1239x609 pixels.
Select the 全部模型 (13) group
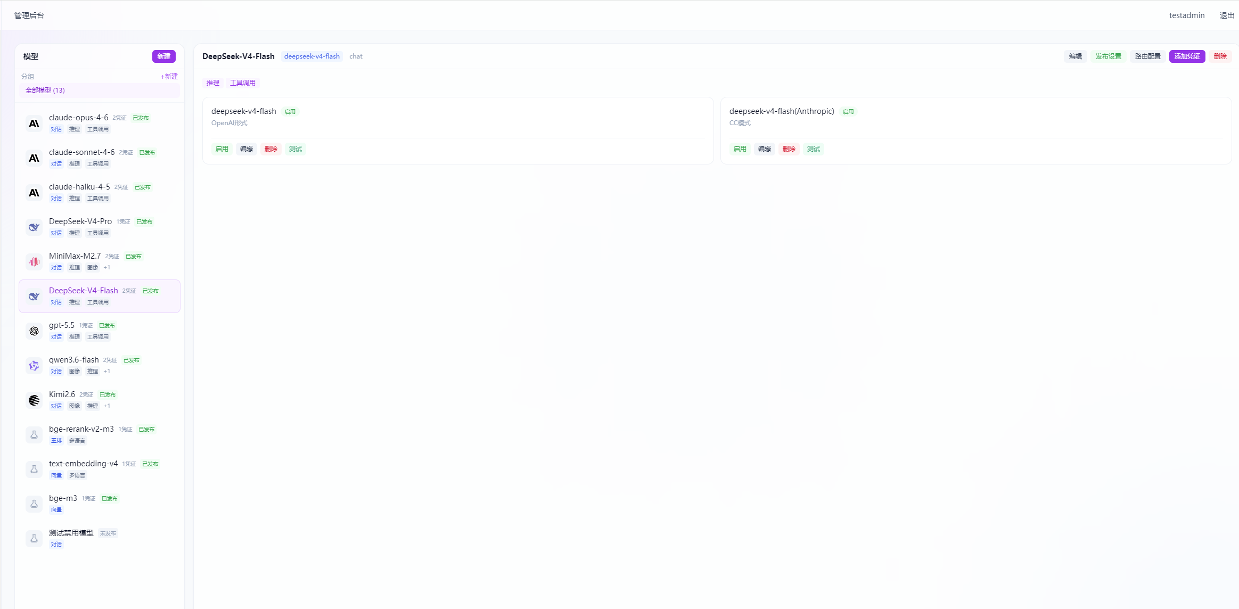tap(100, 90)
